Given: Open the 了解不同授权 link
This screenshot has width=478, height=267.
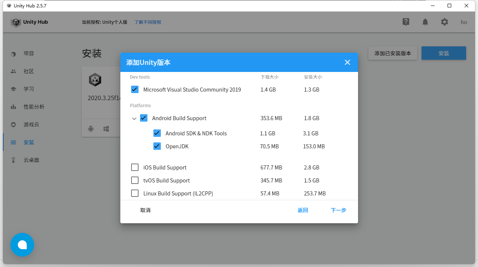Looking at the screenshot, I should point(148,22).
